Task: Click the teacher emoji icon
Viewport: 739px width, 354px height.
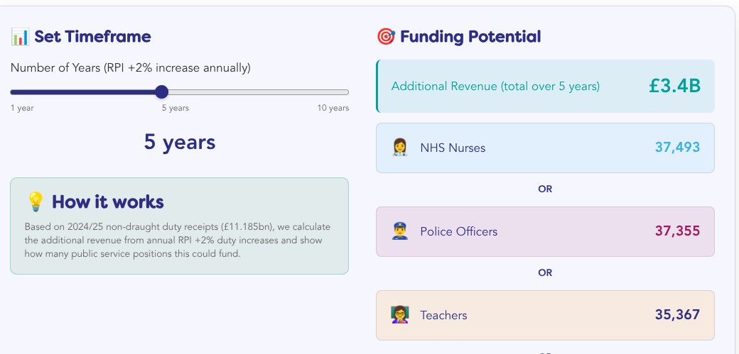Action: point(400,315)
